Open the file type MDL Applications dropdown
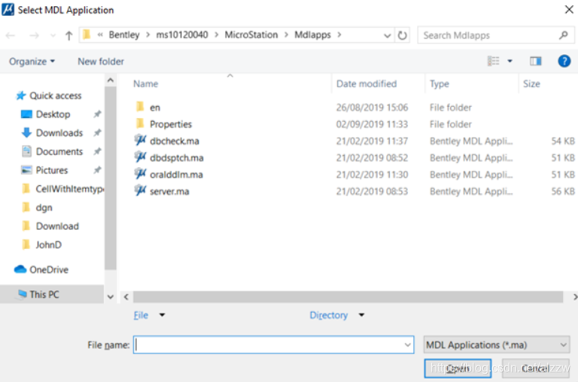The height and width of the screenshot is (382, 578). pos(497,345)
